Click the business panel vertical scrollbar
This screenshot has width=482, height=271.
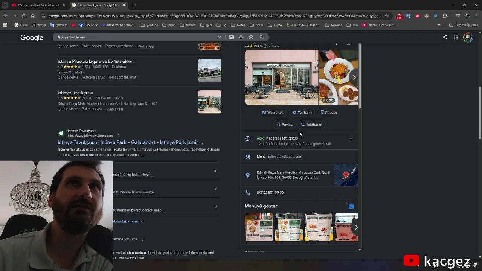(x=360, y=76)
